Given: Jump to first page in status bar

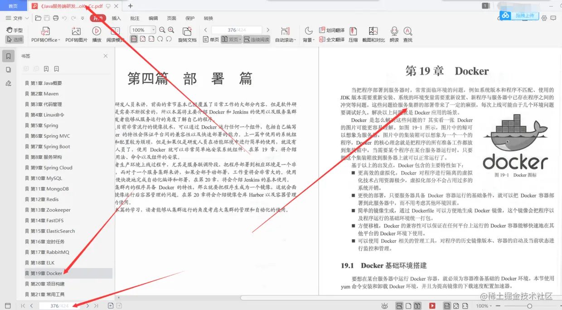Looking at the screenshot, I should click(x=23, y=306).
